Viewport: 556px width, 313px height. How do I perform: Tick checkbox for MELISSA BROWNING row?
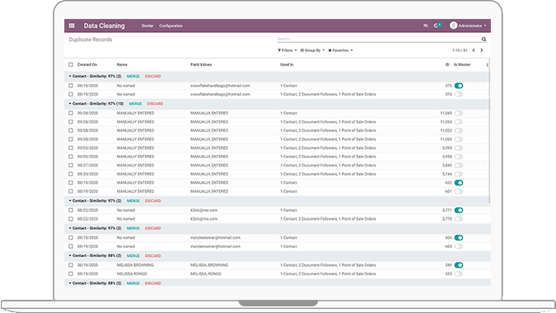(71, 264)
